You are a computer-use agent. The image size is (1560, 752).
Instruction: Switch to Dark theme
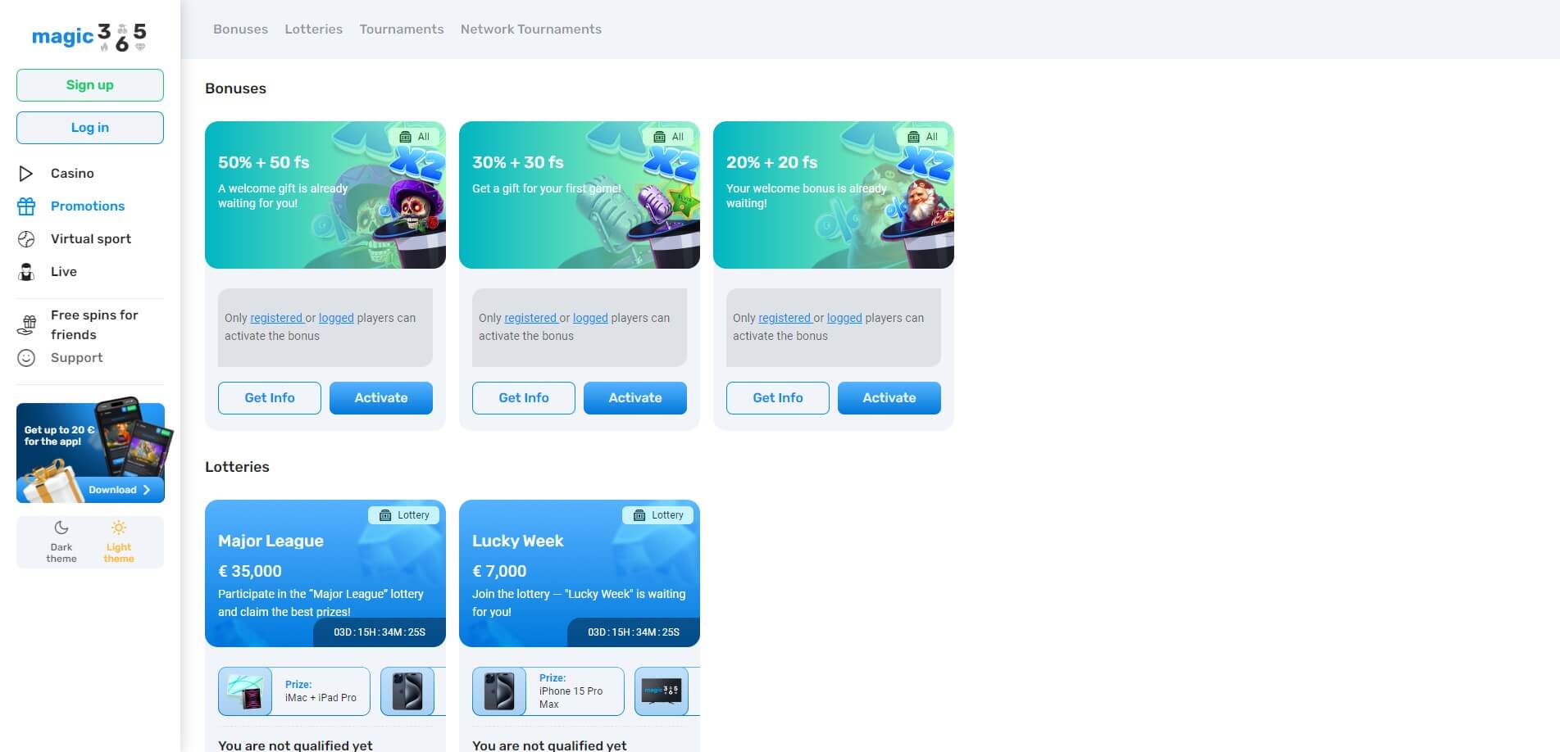pos(61,541)
